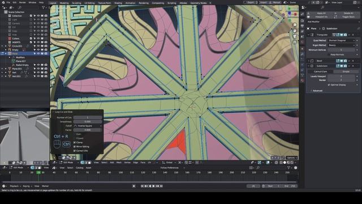The image size is (362, 204).
Task: Jump to the timeline end frame
Action: click(x=161, y=186)
